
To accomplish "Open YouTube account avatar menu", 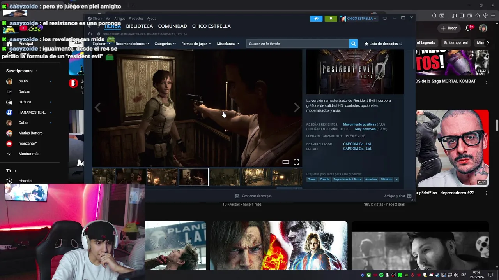I will pyautogui.click(x=483, y=28).
